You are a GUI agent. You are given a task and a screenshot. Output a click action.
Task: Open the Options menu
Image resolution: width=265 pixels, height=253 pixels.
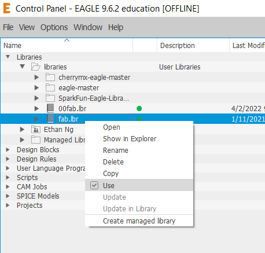54,27
